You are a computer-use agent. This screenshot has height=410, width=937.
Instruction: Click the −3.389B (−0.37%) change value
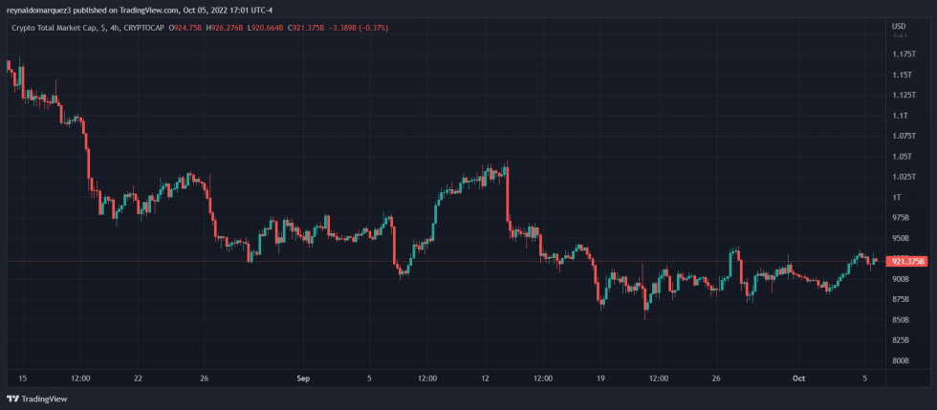[x=360, y=28]
